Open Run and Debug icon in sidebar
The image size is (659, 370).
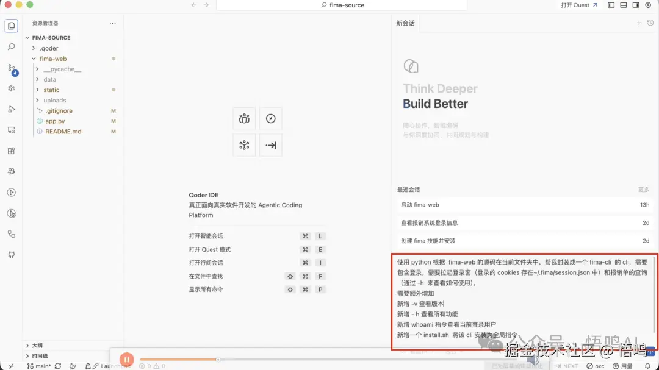coord(12,109)
